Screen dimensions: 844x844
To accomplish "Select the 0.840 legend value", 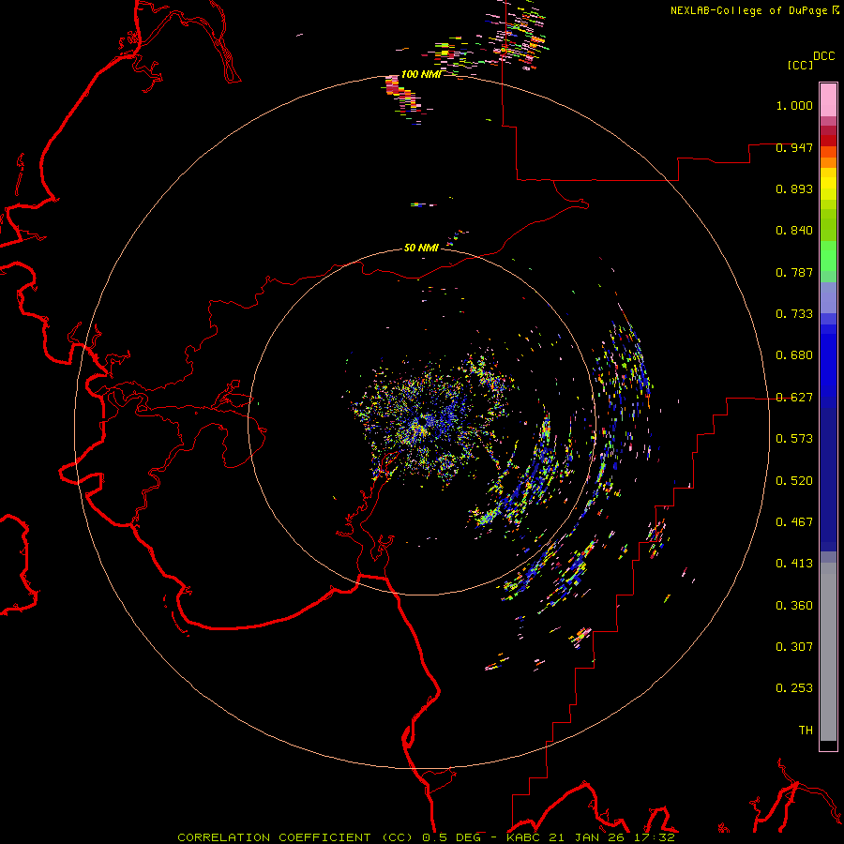I will coord(794,231).
